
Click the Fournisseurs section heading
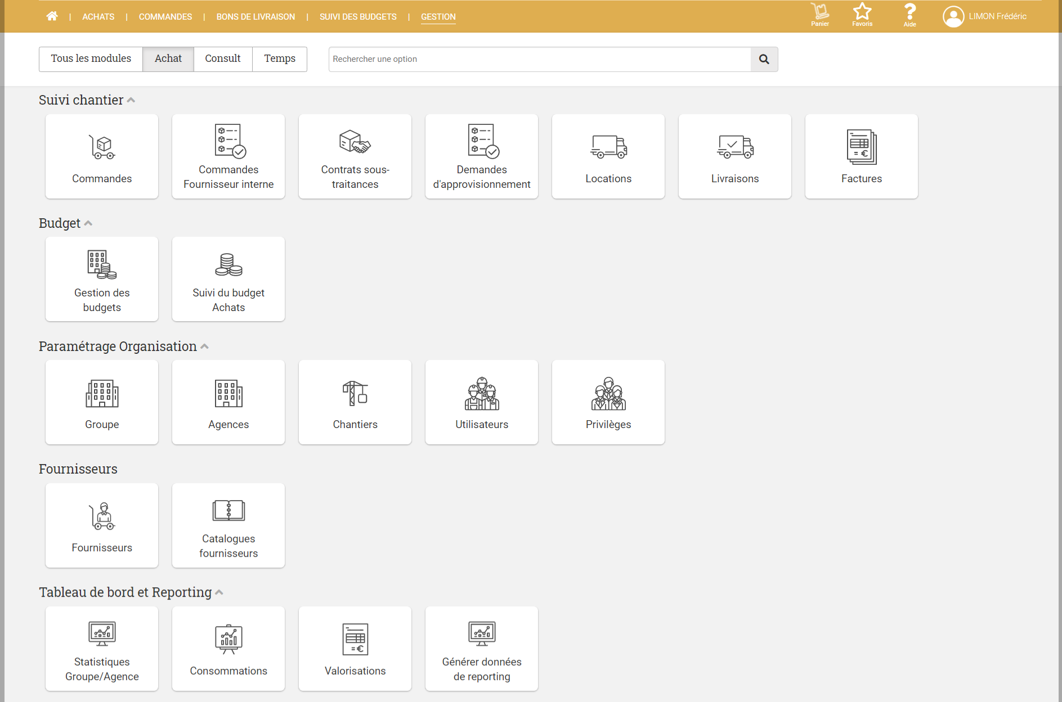(x=78, y=469)
